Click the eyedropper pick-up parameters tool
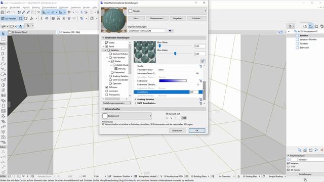 point(24,12)
